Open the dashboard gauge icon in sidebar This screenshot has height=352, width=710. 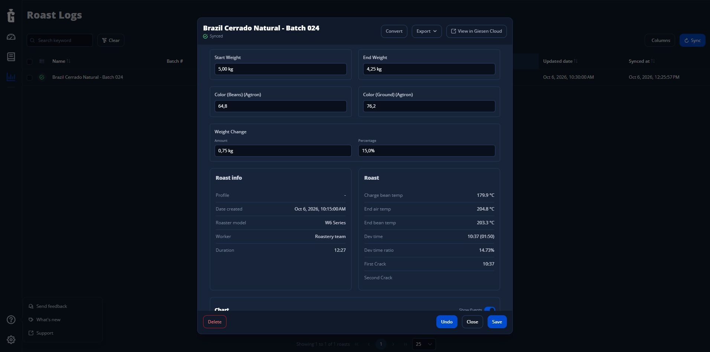pyautogui.click(x=11, y=37)
